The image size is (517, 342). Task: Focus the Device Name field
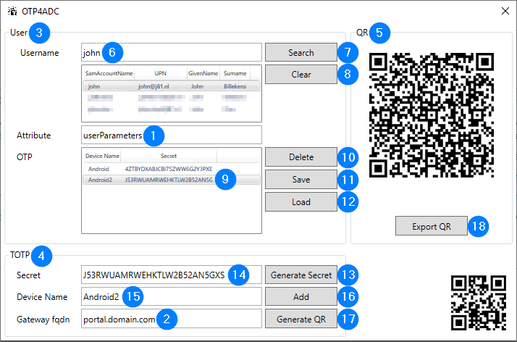[x=172, y=297]
